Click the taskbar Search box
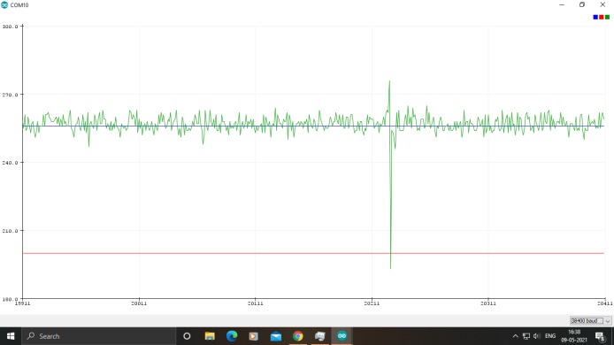The image size is (614, 345). [x=98, y=336]
